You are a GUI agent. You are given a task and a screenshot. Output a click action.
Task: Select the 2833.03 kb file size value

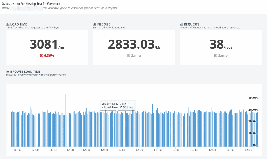pos(131,44)
